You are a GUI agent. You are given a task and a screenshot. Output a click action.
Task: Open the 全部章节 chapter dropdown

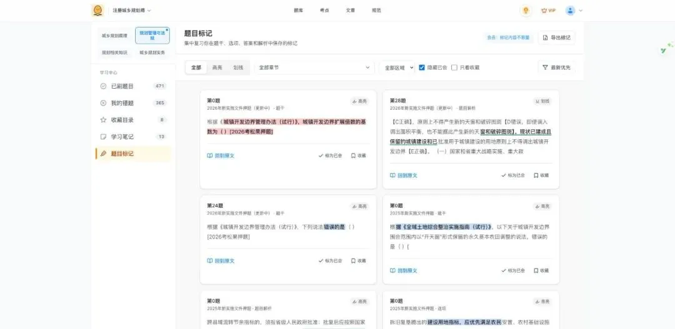click(314, 67)
